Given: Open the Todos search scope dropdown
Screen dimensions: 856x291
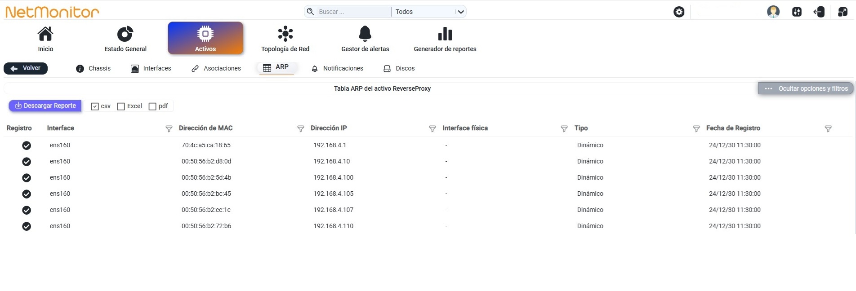Looking at the screenshot, I should 429,12.
